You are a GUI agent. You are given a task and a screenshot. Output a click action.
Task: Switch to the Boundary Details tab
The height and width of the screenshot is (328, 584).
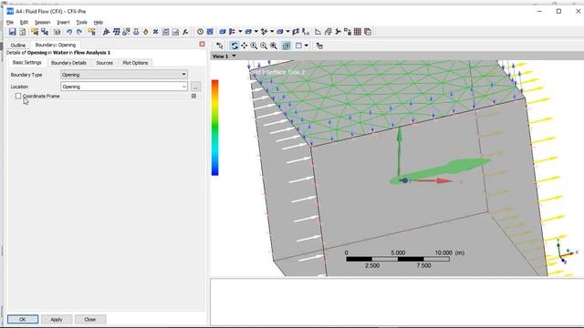pyautogui.click(x=68, y=63)
